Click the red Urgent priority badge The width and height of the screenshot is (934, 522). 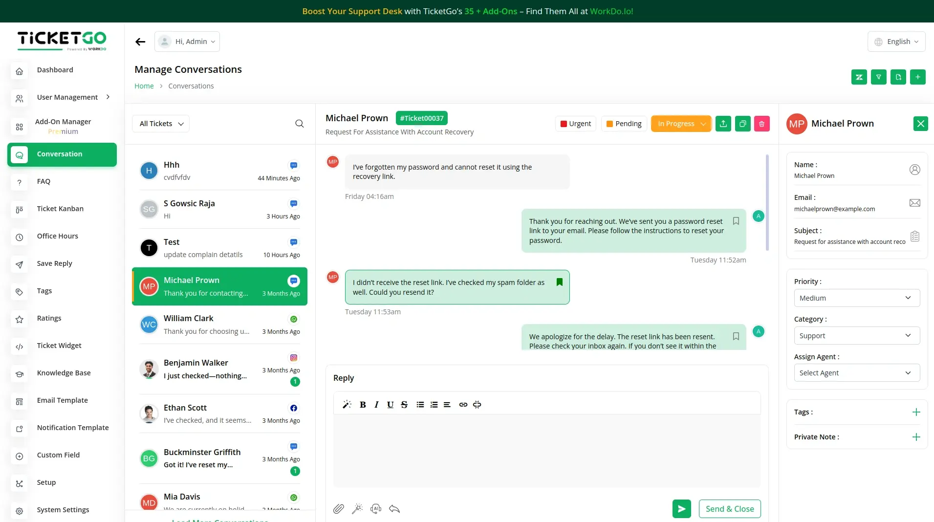pos(575,124)
